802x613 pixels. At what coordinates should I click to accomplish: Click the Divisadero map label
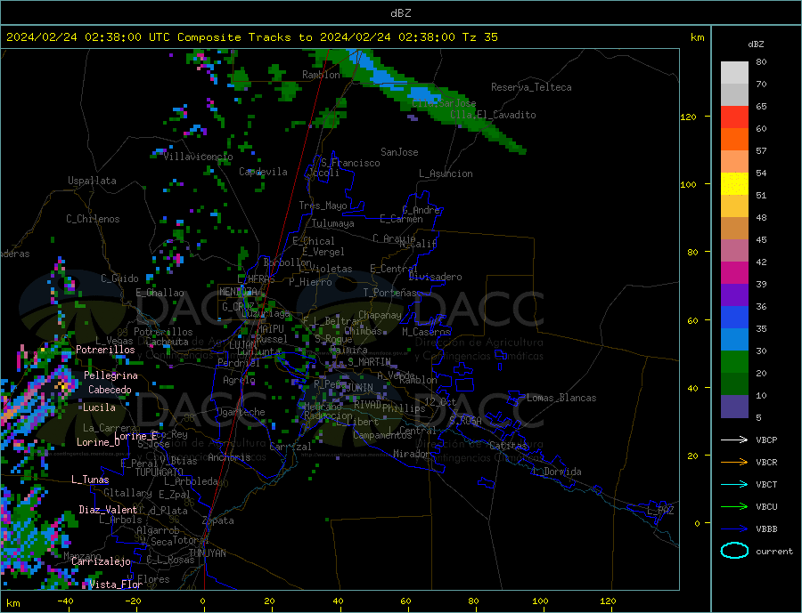(435, 277)
